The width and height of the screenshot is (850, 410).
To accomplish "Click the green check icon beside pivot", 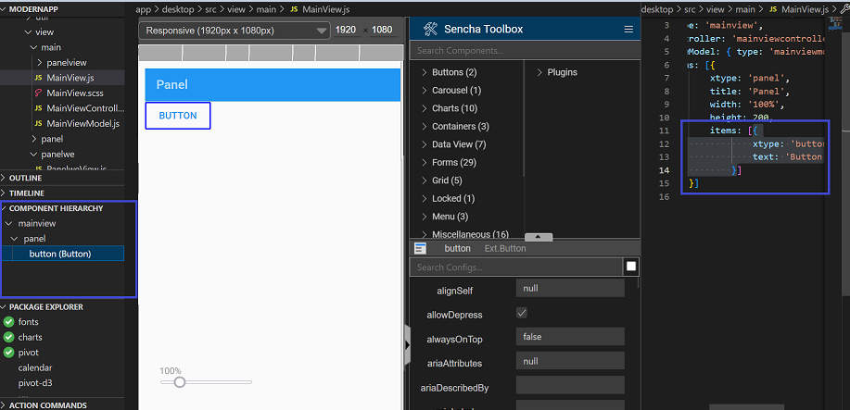I will [8, 353].
